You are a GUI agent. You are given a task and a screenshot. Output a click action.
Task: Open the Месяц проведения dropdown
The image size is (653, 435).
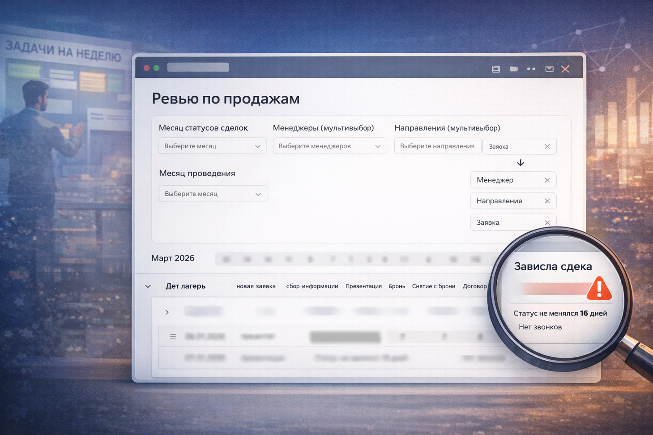[213, 193]
